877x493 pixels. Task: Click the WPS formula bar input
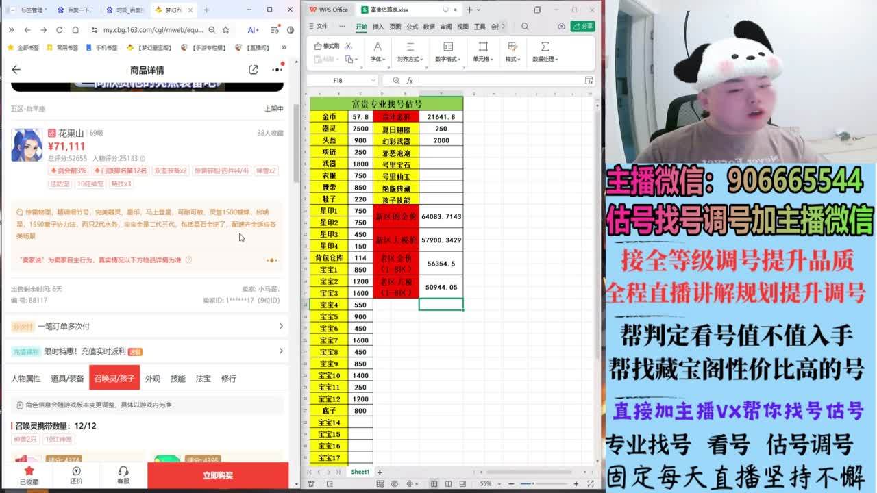[500, 80]
